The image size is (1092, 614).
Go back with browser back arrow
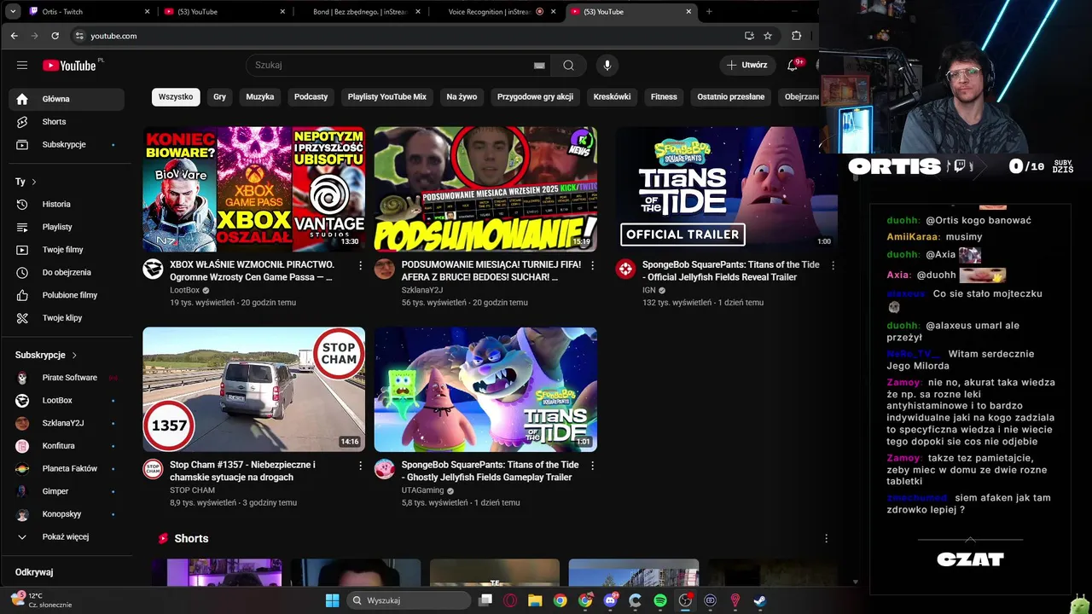coord(14,36)
